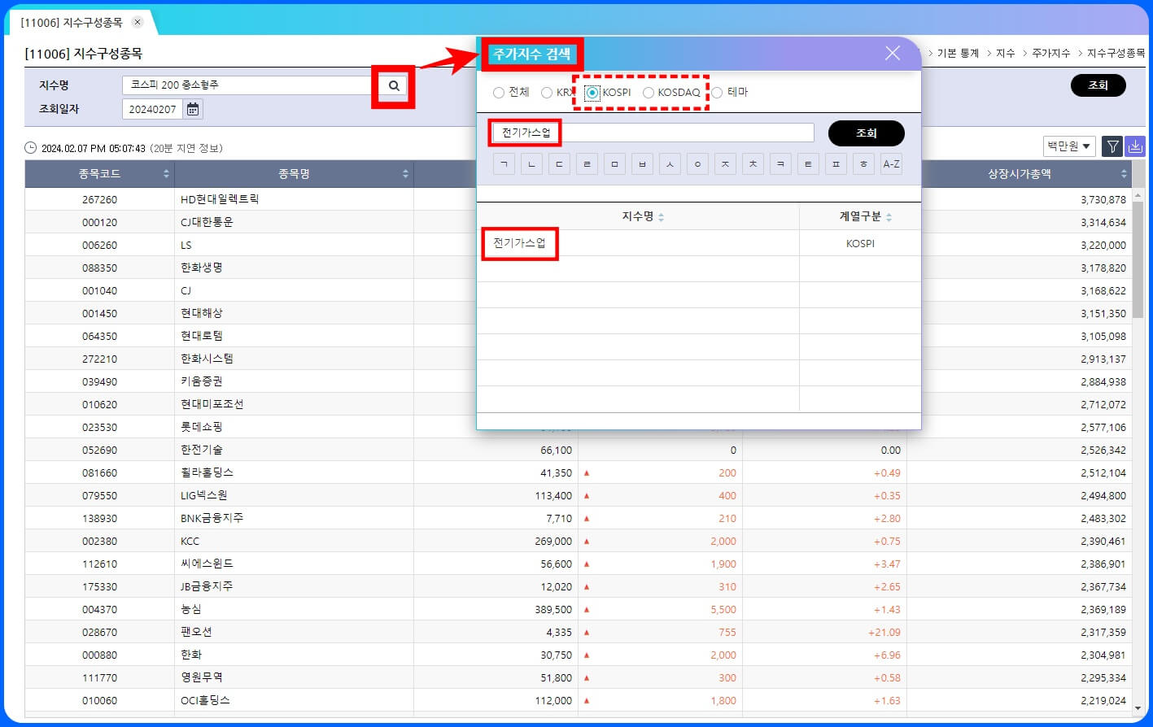Click the 농심 row name
Image resolution: width=1153 pixels, height=727 pixels.
tap(190, 609)
